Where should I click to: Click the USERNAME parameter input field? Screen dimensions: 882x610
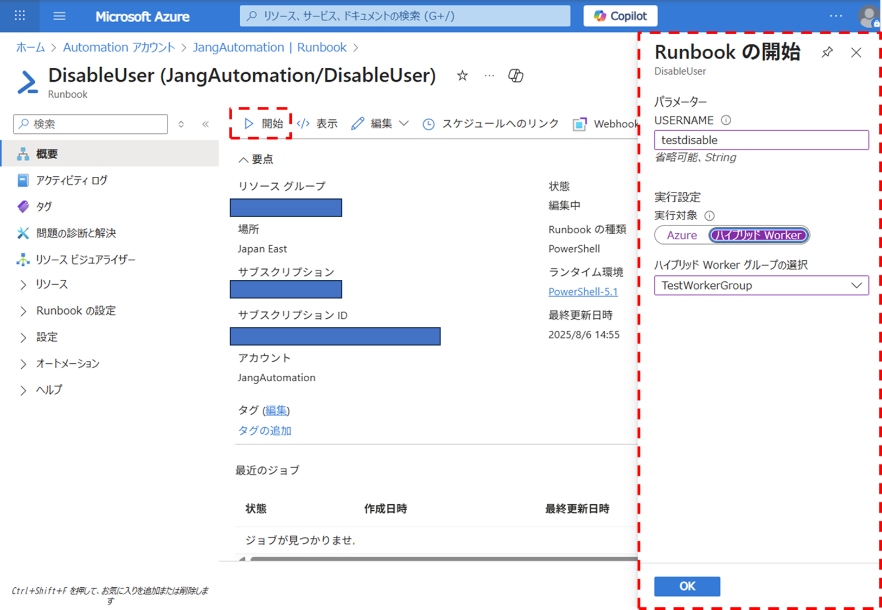(x=761, y=140)
